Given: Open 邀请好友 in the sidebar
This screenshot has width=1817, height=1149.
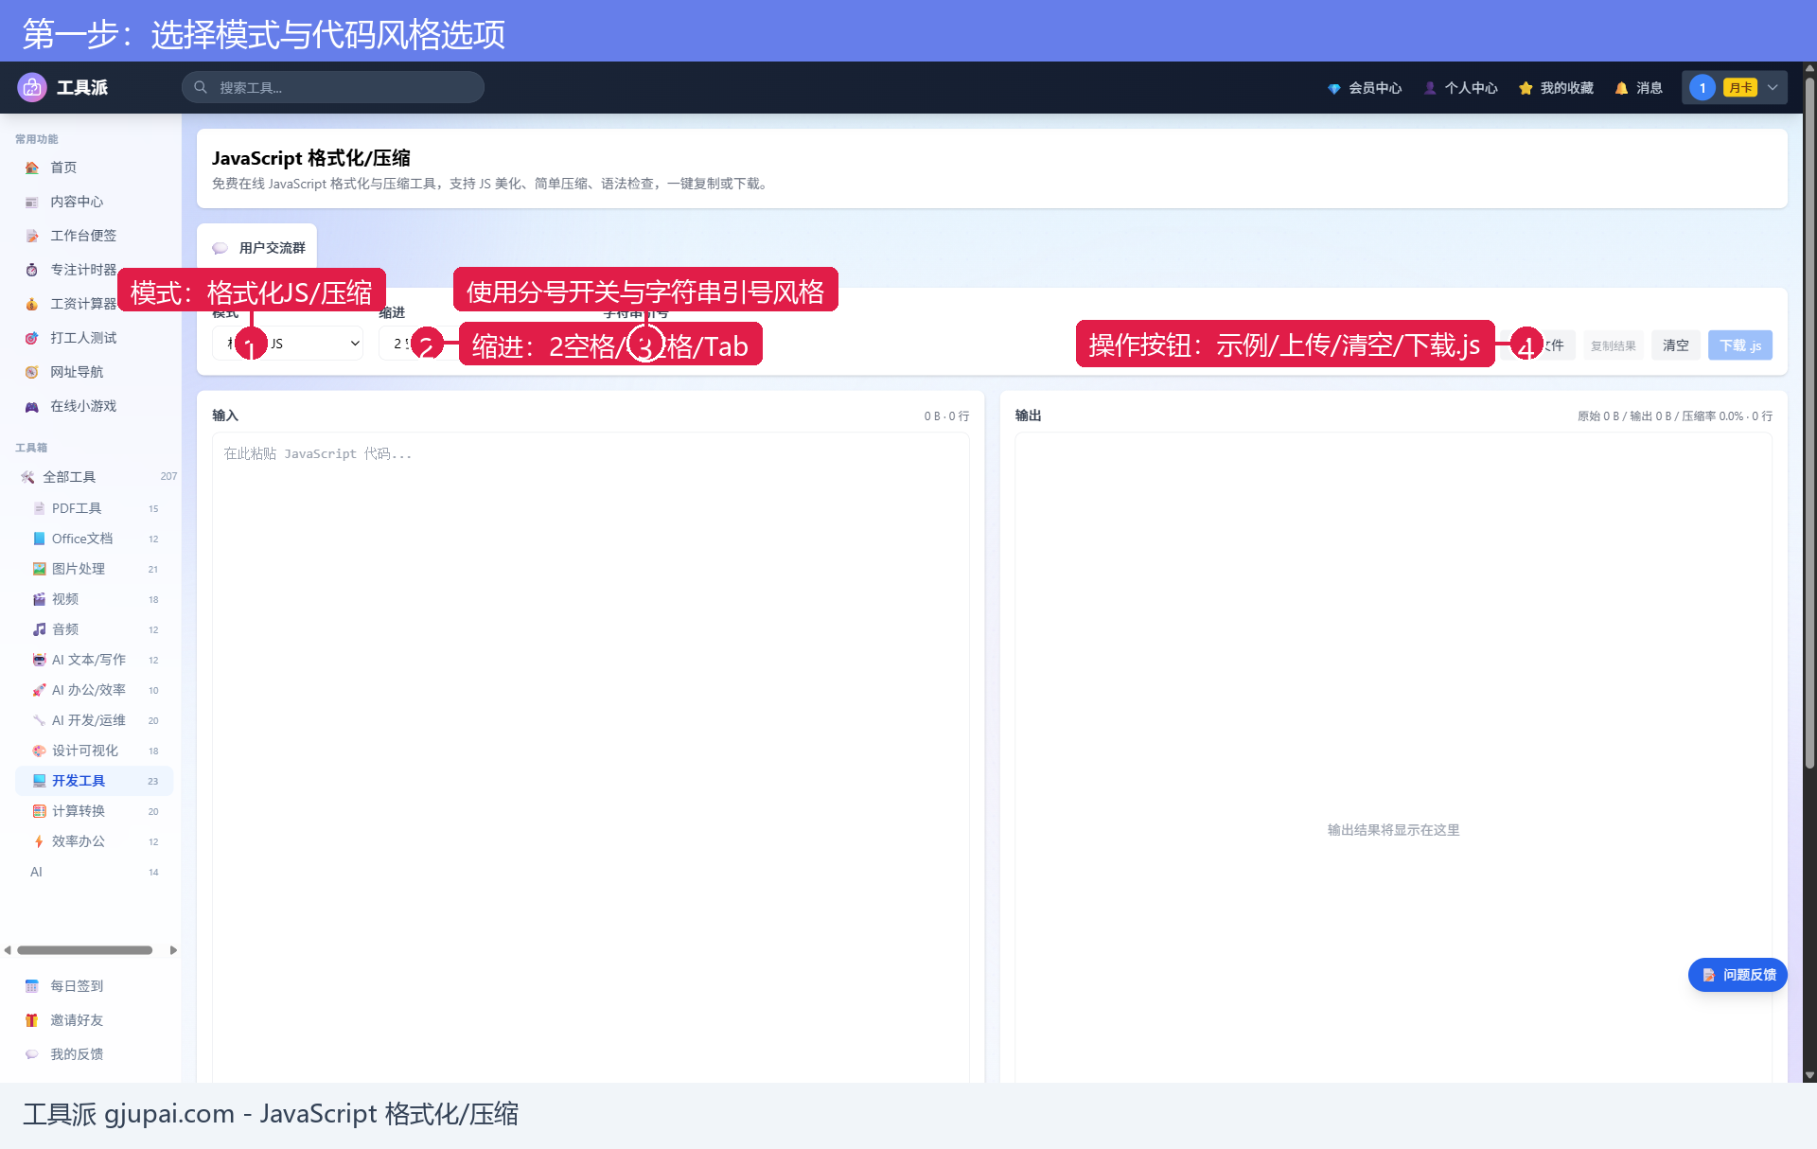Looking at the screenshot, I should point(77,1020).
